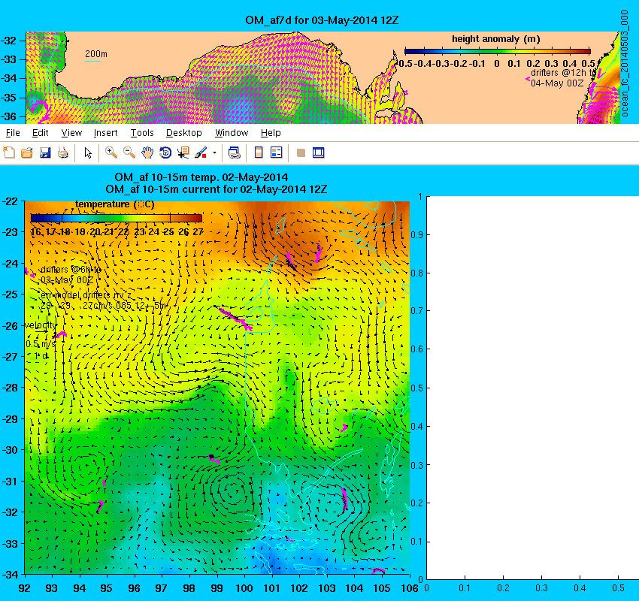Screen dimensions: 639x601
Task: Click the Hide Plot Tools icon
Action: (301, 153)
